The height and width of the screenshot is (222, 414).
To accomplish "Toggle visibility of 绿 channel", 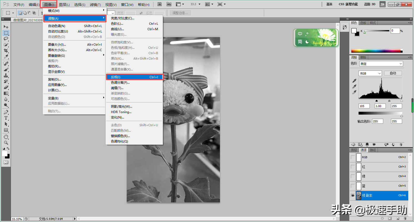I will click(353, 176).
